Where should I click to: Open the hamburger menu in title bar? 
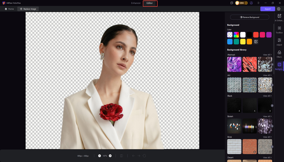(x=259, y=3)
